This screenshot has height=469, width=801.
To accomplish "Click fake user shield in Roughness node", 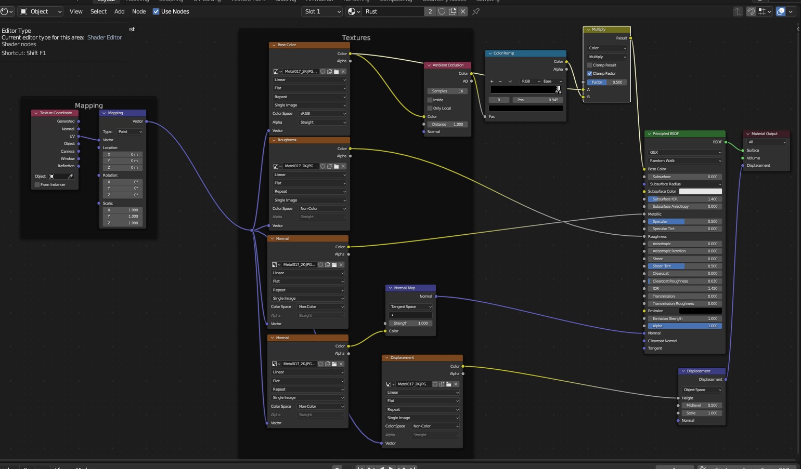I will pos(322,166).
